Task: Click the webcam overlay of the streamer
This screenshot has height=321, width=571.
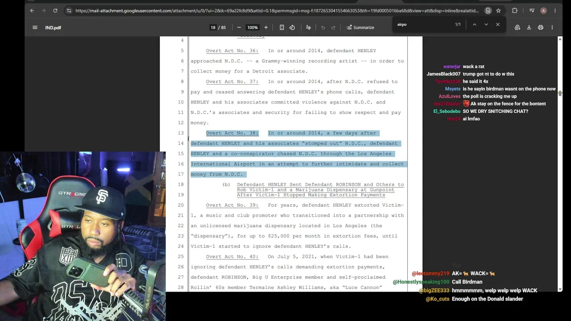Action: 83,236
